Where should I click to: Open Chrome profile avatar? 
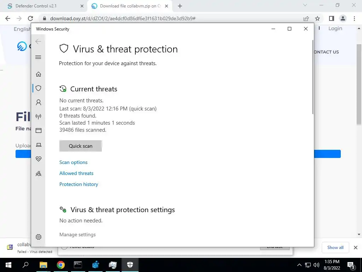click(x=343, y=18)
